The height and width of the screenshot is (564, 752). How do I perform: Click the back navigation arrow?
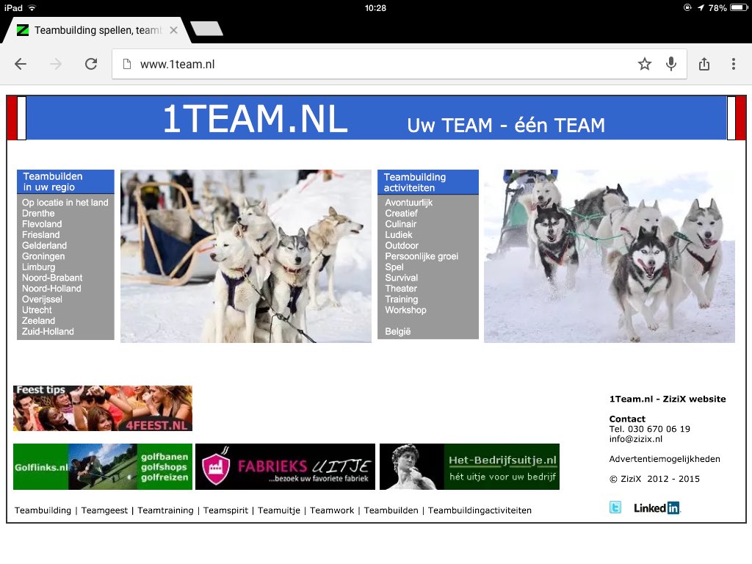20,64
